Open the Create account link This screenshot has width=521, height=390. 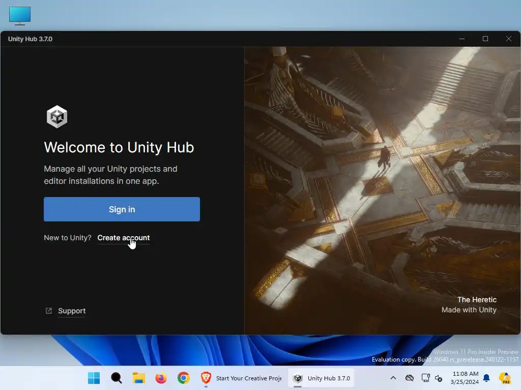click(x=123, y=238)
